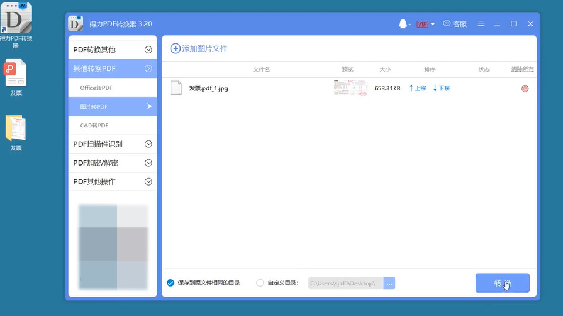The image size is (563, 316).
Task: Click the 状态 column header
Action: coord(484,69)
